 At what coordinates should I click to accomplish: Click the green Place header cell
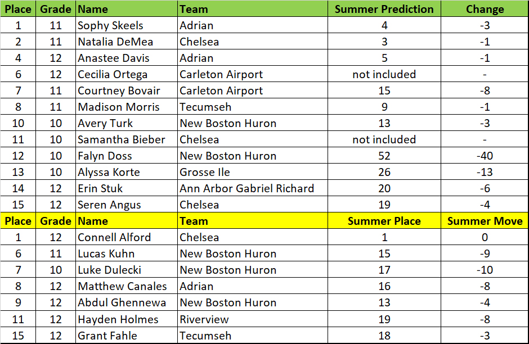coord(18,9)
